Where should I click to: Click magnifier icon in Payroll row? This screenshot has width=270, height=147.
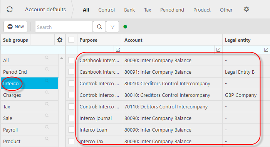point(47,127)
